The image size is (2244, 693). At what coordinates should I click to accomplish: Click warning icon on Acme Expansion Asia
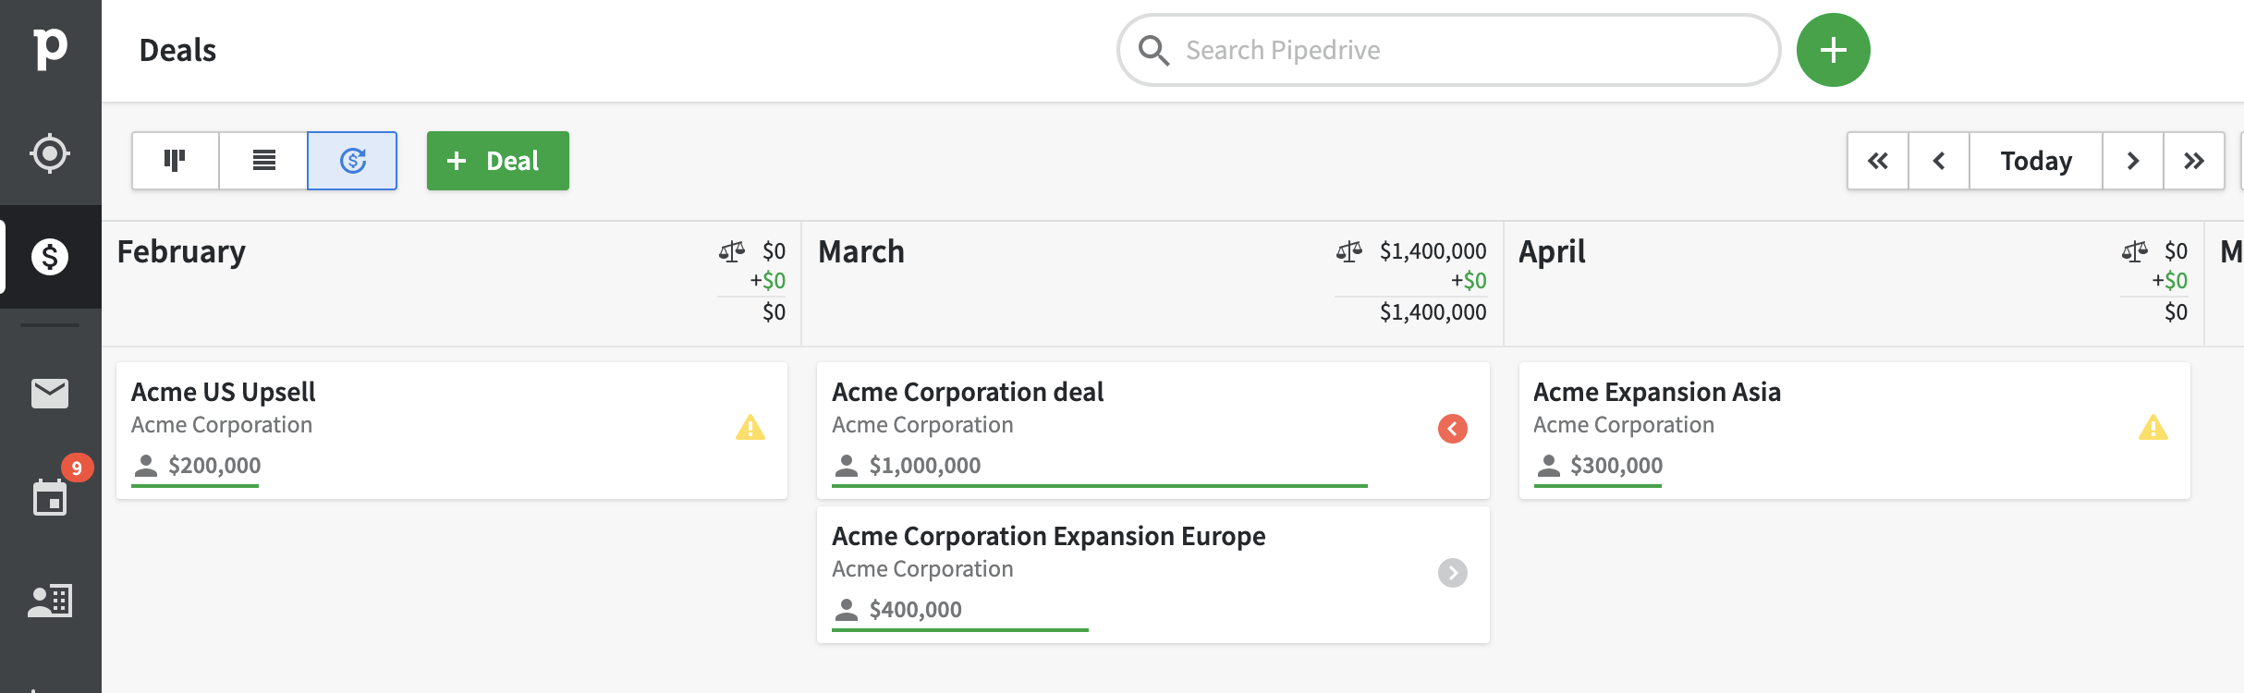(x=2153, y=428)
